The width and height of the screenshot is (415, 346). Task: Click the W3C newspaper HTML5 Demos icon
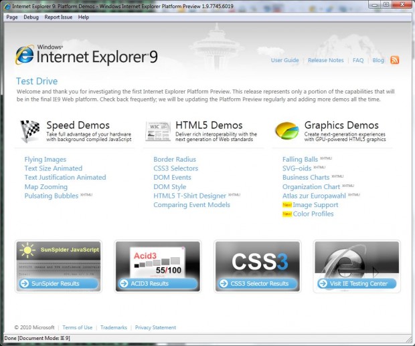(158, 132)
